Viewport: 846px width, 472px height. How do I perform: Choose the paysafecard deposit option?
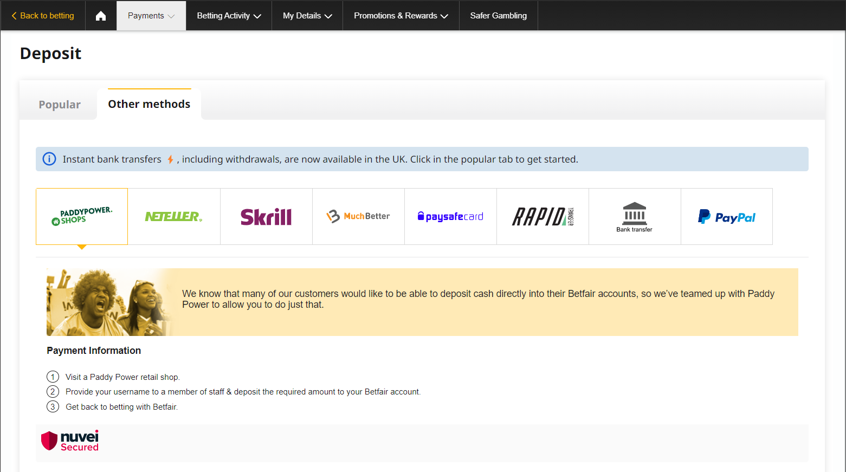point(450,216)
